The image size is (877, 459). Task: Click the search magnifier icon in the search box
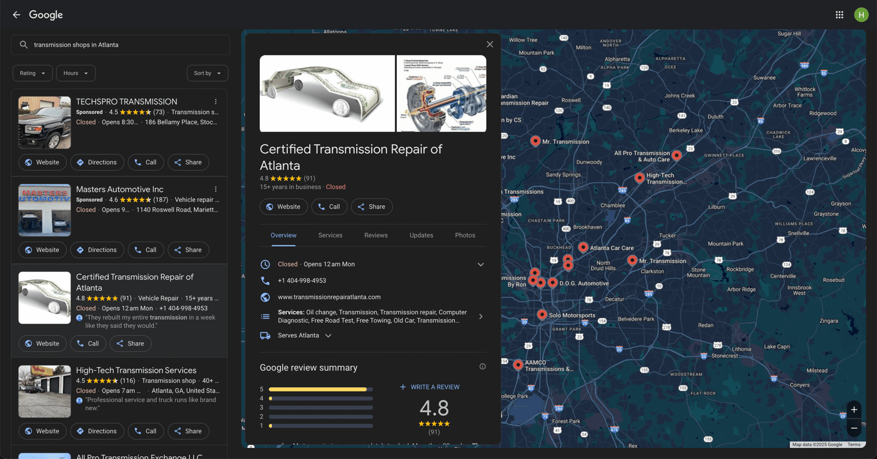tap(24, 45)
